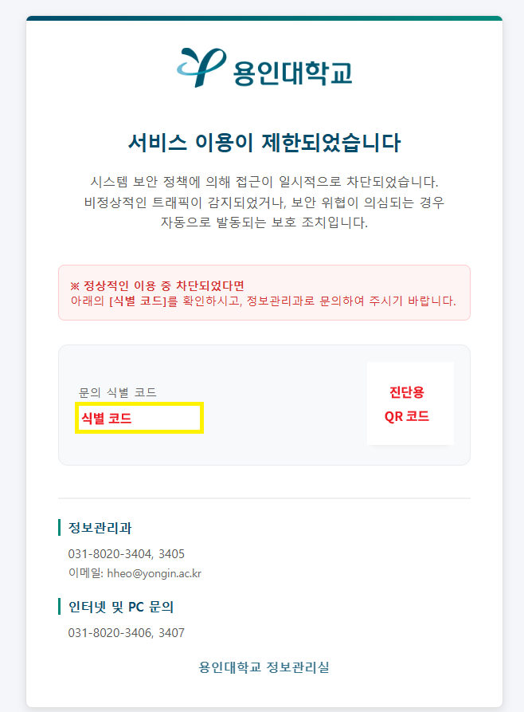
Task: Click the line 자동으로 발동되는 보호 조치입니다
Action: [x=264, y=222]
